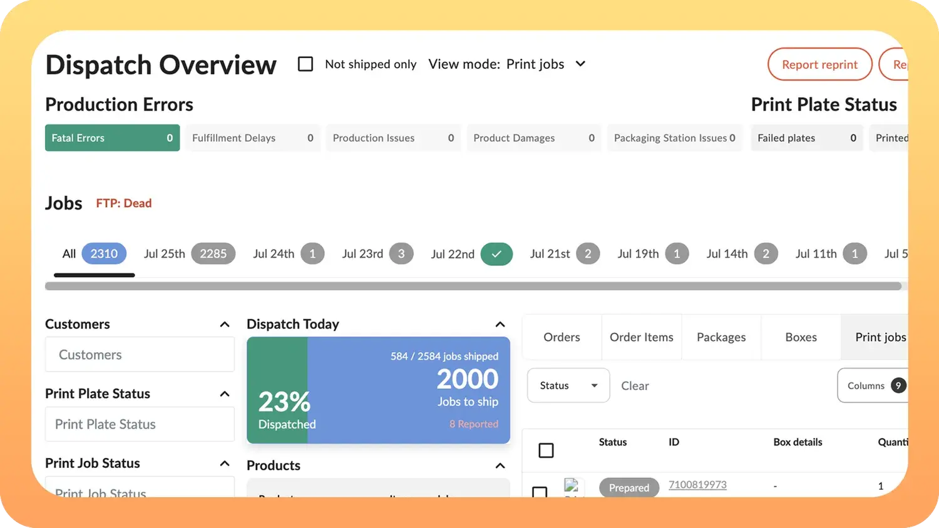Switch to the Jul 24th tab
Screen dimensions: 939x528
pyautogui.click(x=289, y=254)
